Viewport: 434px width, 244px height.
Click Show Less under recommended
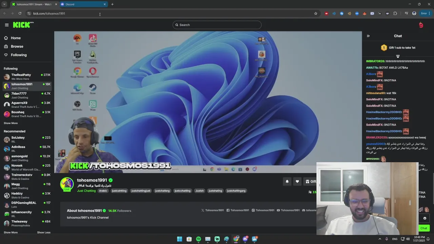tap(44, 232)
